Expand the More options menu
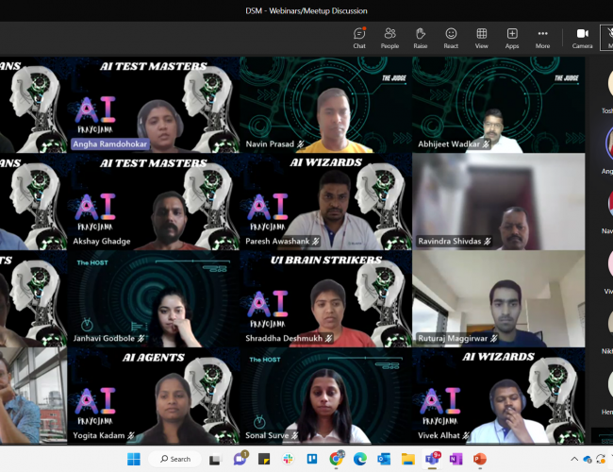 point(542,38)
